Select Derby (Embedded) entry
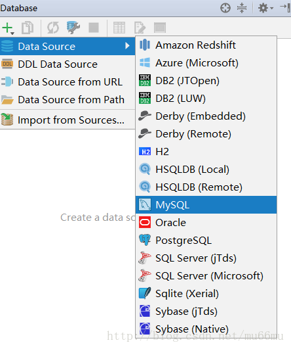This screenshot has height=349, width=291. [206, 116]
